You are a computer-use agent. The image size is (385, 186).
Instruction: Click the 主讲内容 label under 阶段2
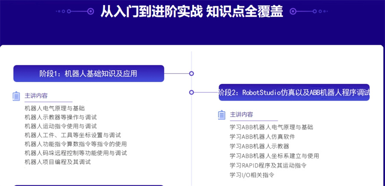tap(241, 114)
